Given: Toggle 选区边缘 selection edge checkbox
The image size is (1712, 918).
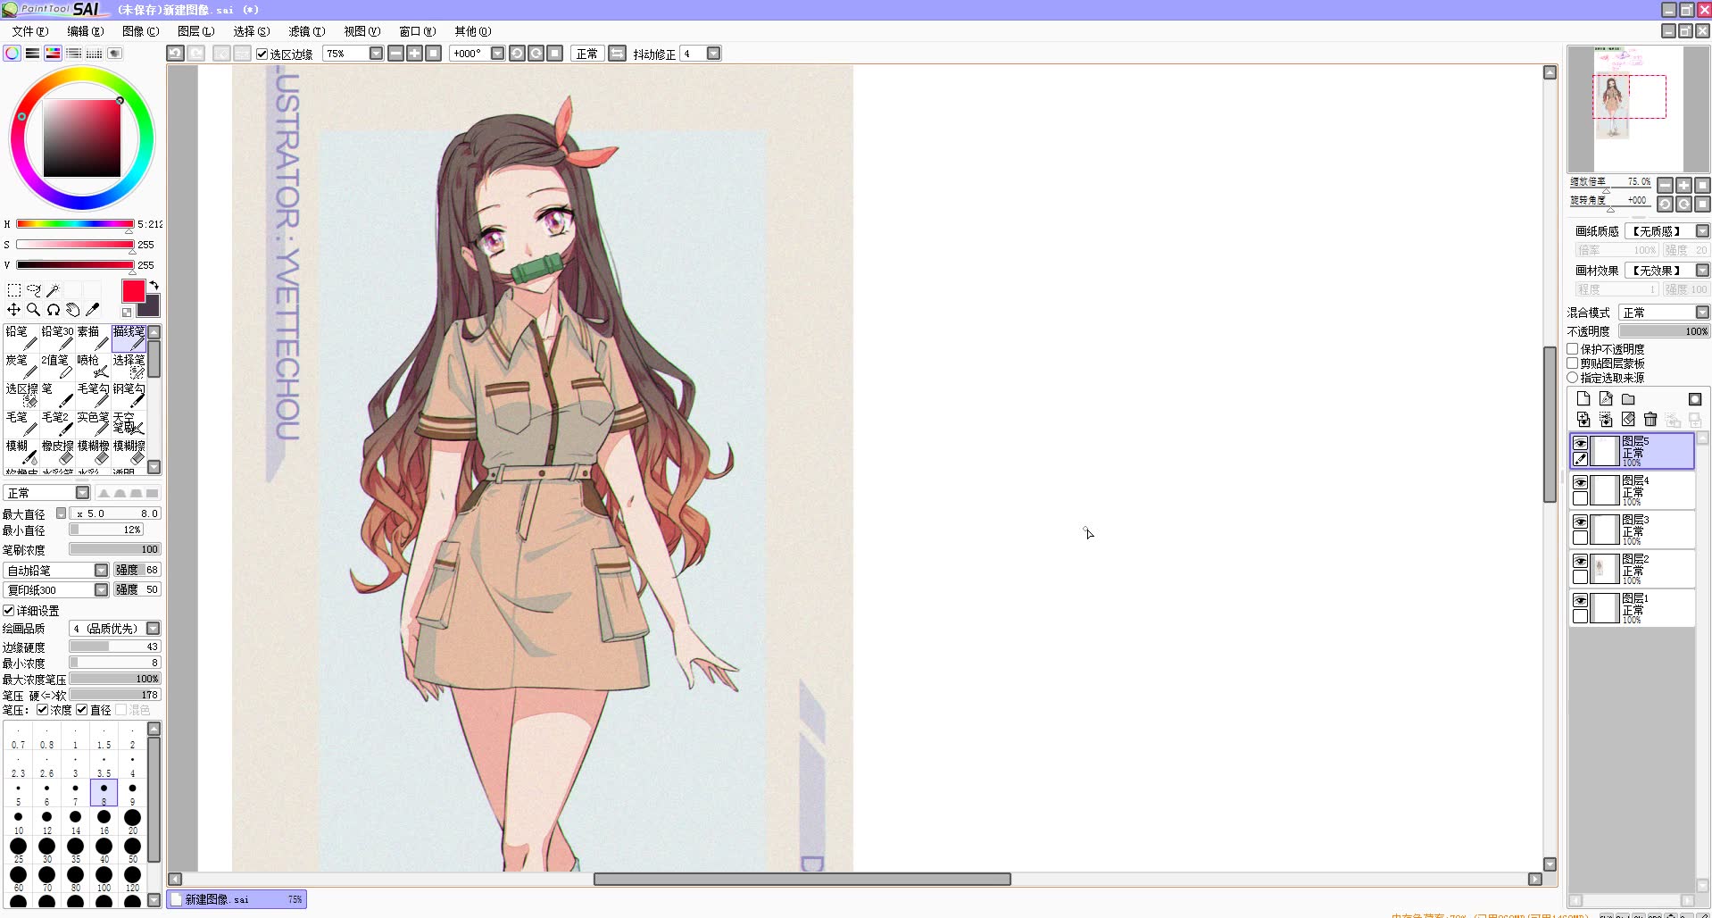Looking at the screenshot, I should (262, 54).
